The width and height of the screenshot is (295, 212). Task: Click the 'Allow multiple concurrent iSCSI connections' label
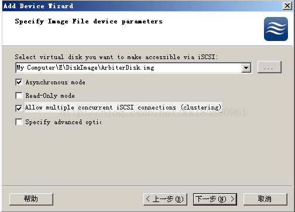(x=123, y=107)
